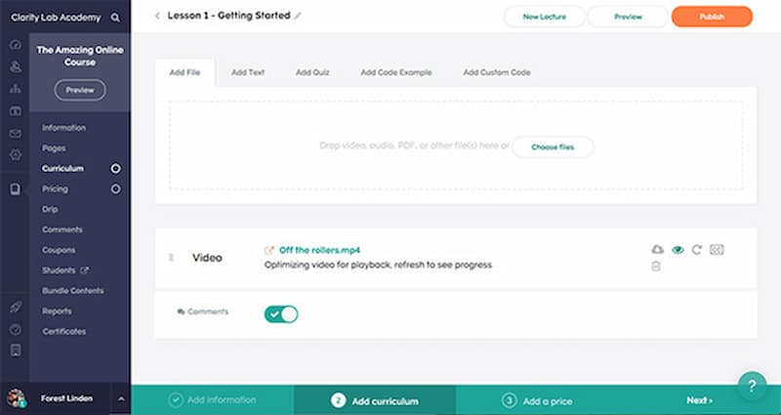The width and height of the screenshot is (781, 415).
Task: Open Information in the course menu
Action: (x=63, y=128)
